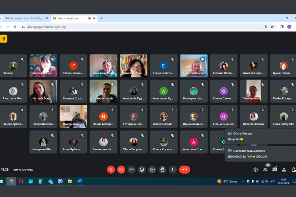Select Ольга Лосева video tile
Viewport: 296px width, 197px height.
[x=134, y=66]
